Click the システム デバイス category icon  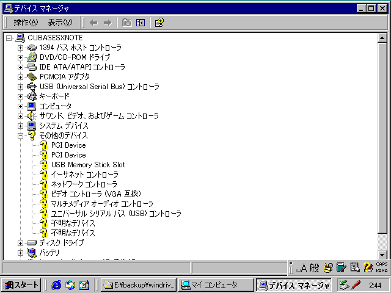coord(32,126)
